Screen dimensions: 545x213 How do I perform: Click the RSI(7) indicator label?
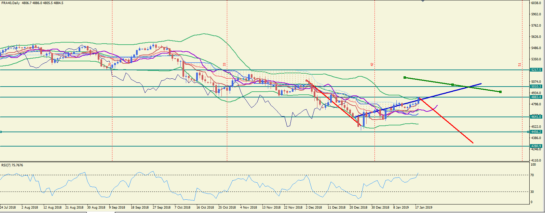[5, 165]
